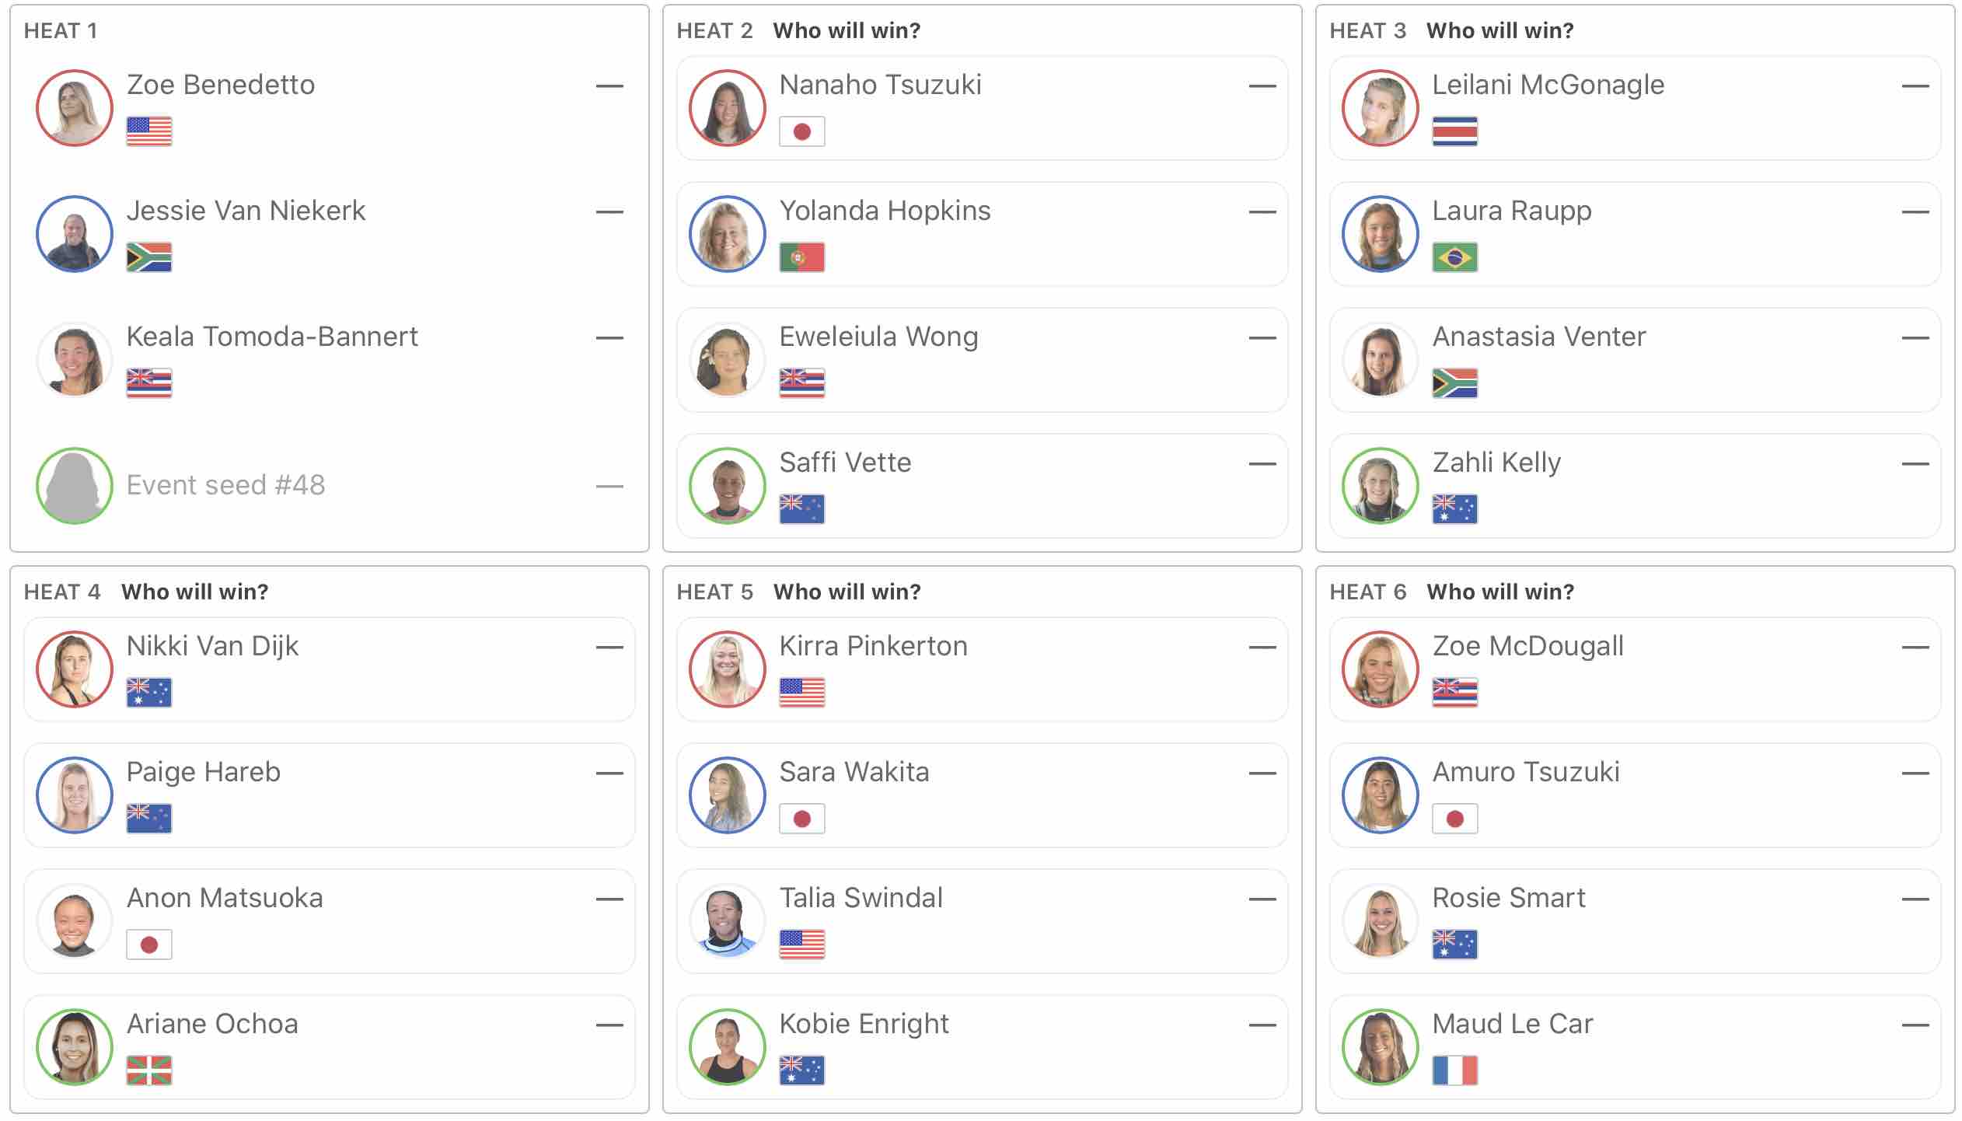Click Talia Swindal's avatar photo
The image size is (1962, 1121).
click(x=728, y=921)
